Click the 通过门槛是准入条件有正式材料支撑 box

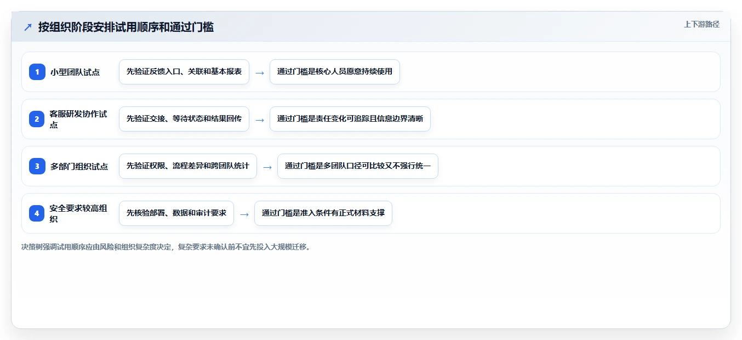323,213
